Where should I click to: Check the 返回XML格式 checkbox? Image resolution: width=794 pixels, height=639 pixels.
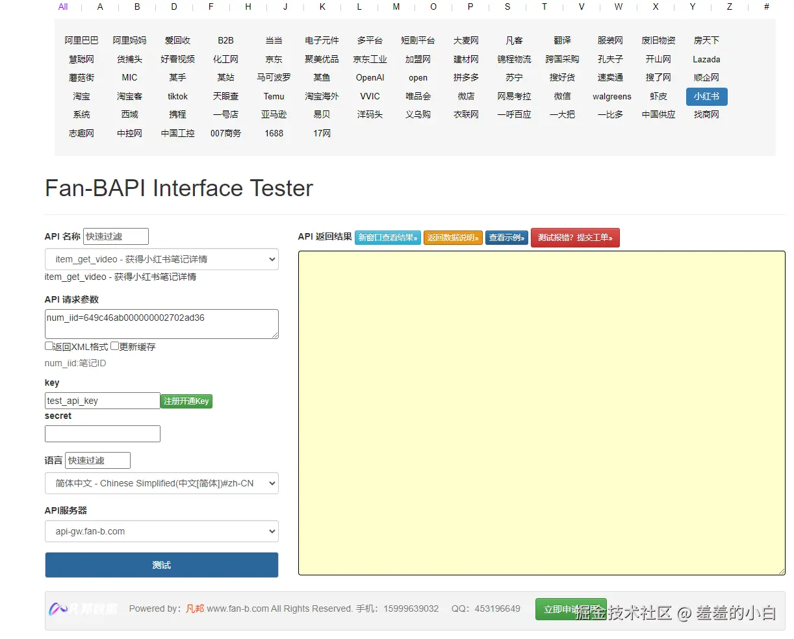coord(49,346)
